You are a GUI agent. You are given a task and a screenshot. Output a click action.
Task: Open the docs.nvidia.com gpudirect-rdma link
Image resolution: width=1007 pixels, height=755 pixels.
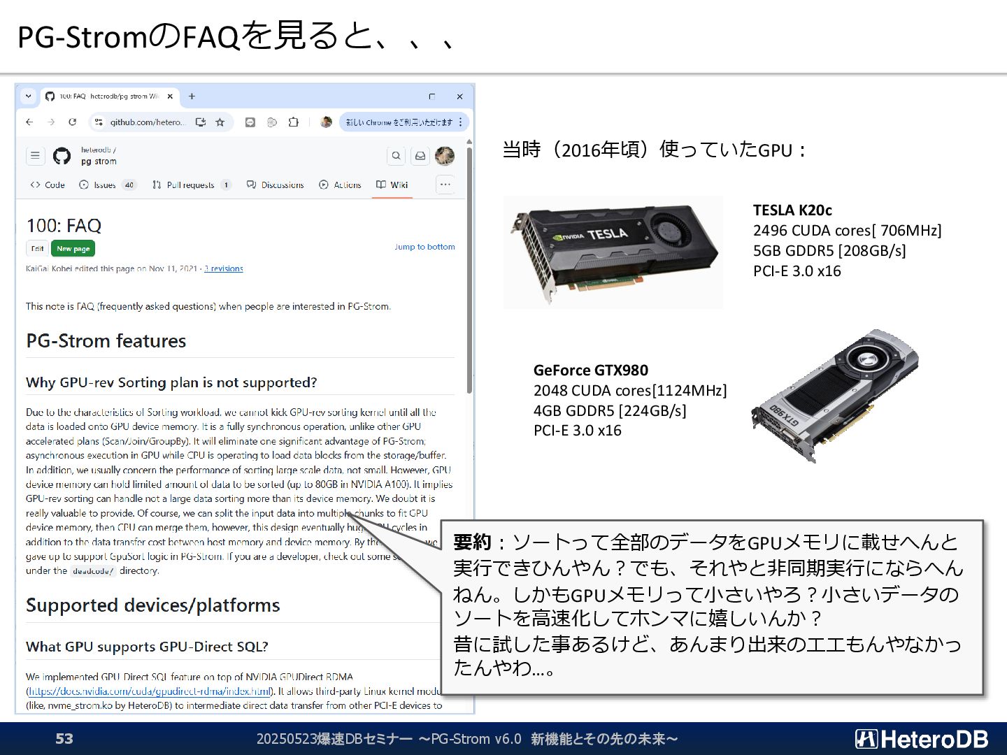[x=149, y=691]
